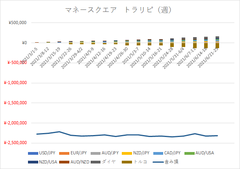Image resolution: width=240 pixels, height=169 pixels.
Task: Click the stacked bar above 2021/6/21-25
Action: click(217, 42)
